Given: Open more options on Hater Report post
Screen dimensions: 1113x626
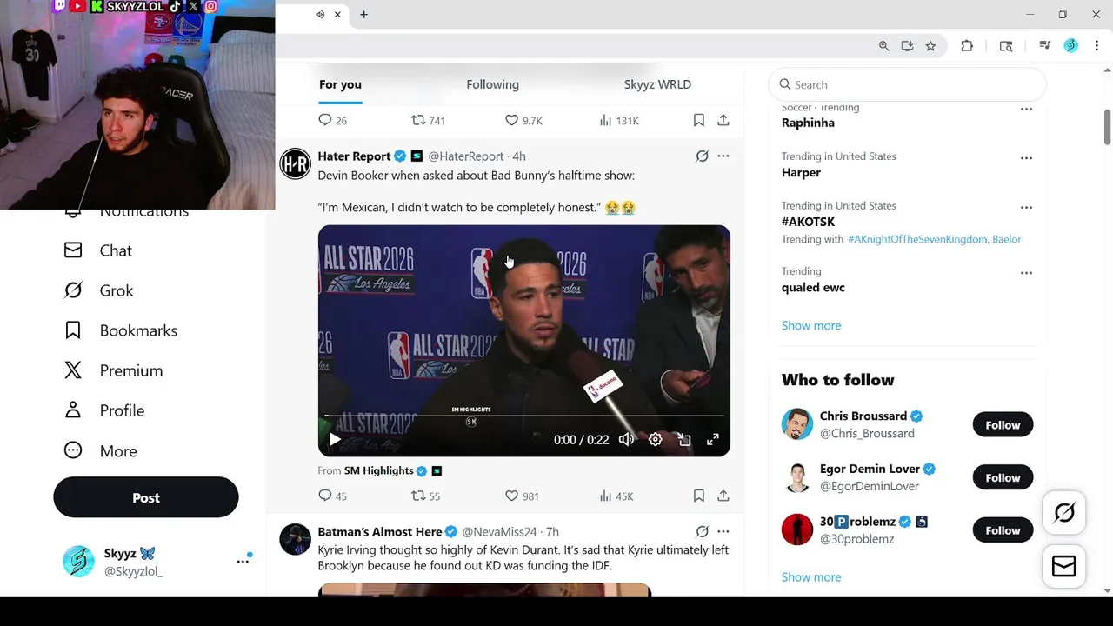Looking at the screenshot, I should (723, 156).
